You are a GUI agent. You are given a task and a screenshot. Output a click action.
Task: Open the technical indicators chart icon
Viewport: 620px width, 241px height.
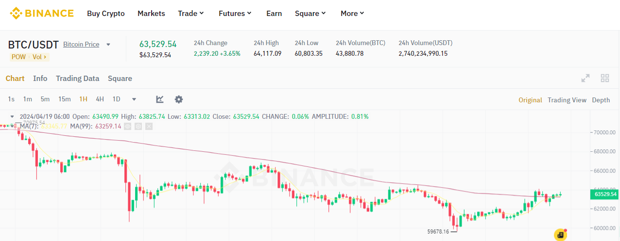point(159,99)
